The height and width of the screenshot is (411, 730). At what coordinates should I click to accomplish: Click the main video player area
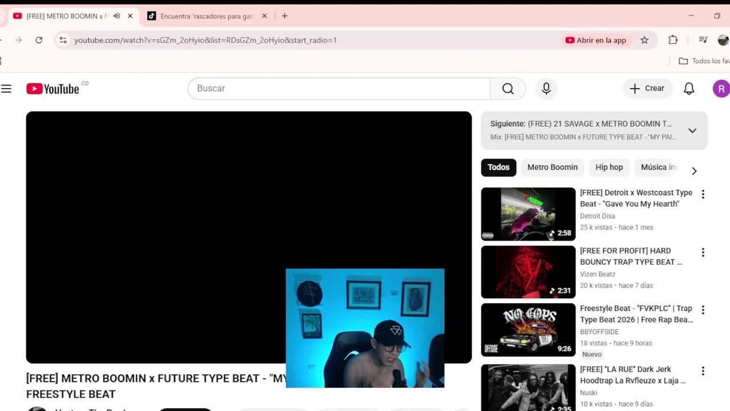249,237
